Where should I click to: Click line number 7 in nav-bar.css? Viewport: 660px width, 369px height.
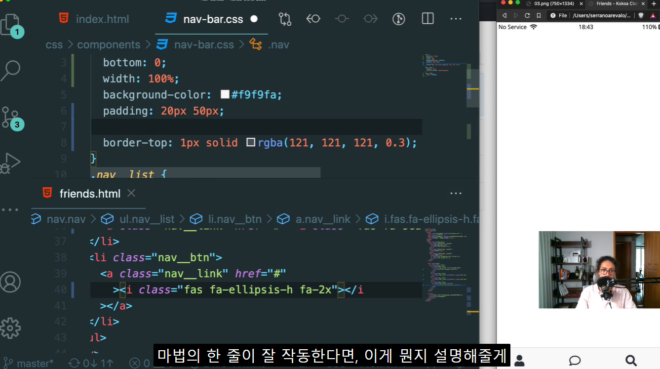(63, 127)
